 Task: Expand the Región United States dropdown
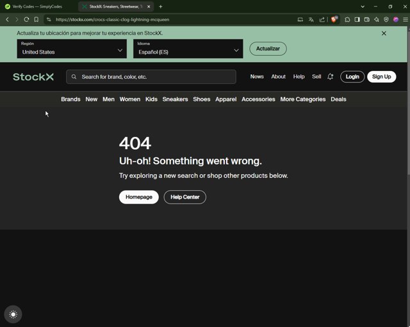[72, 49]
